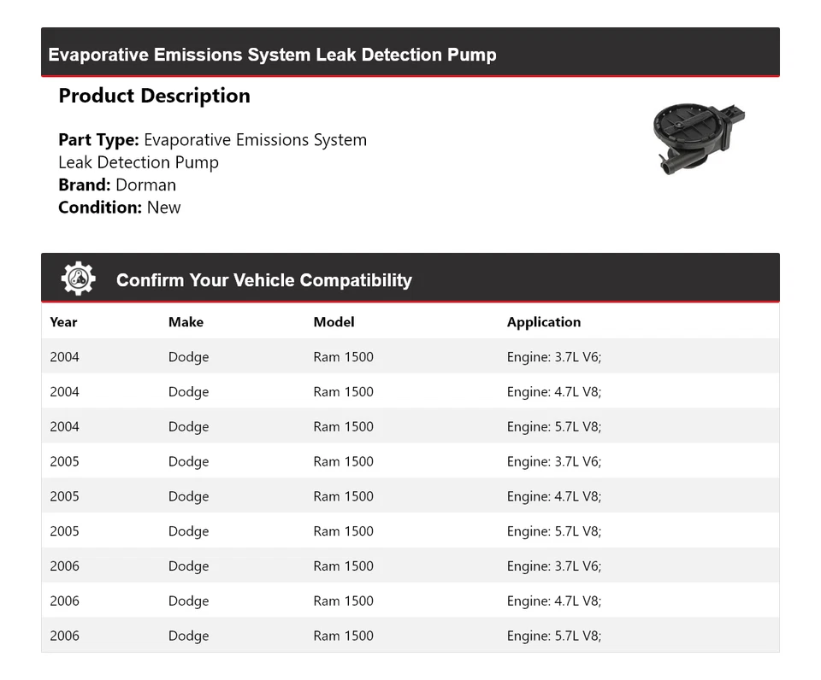Select the 2005 row with the 5.7L V8 engine
Screen dimensions: 821x680
410,531
